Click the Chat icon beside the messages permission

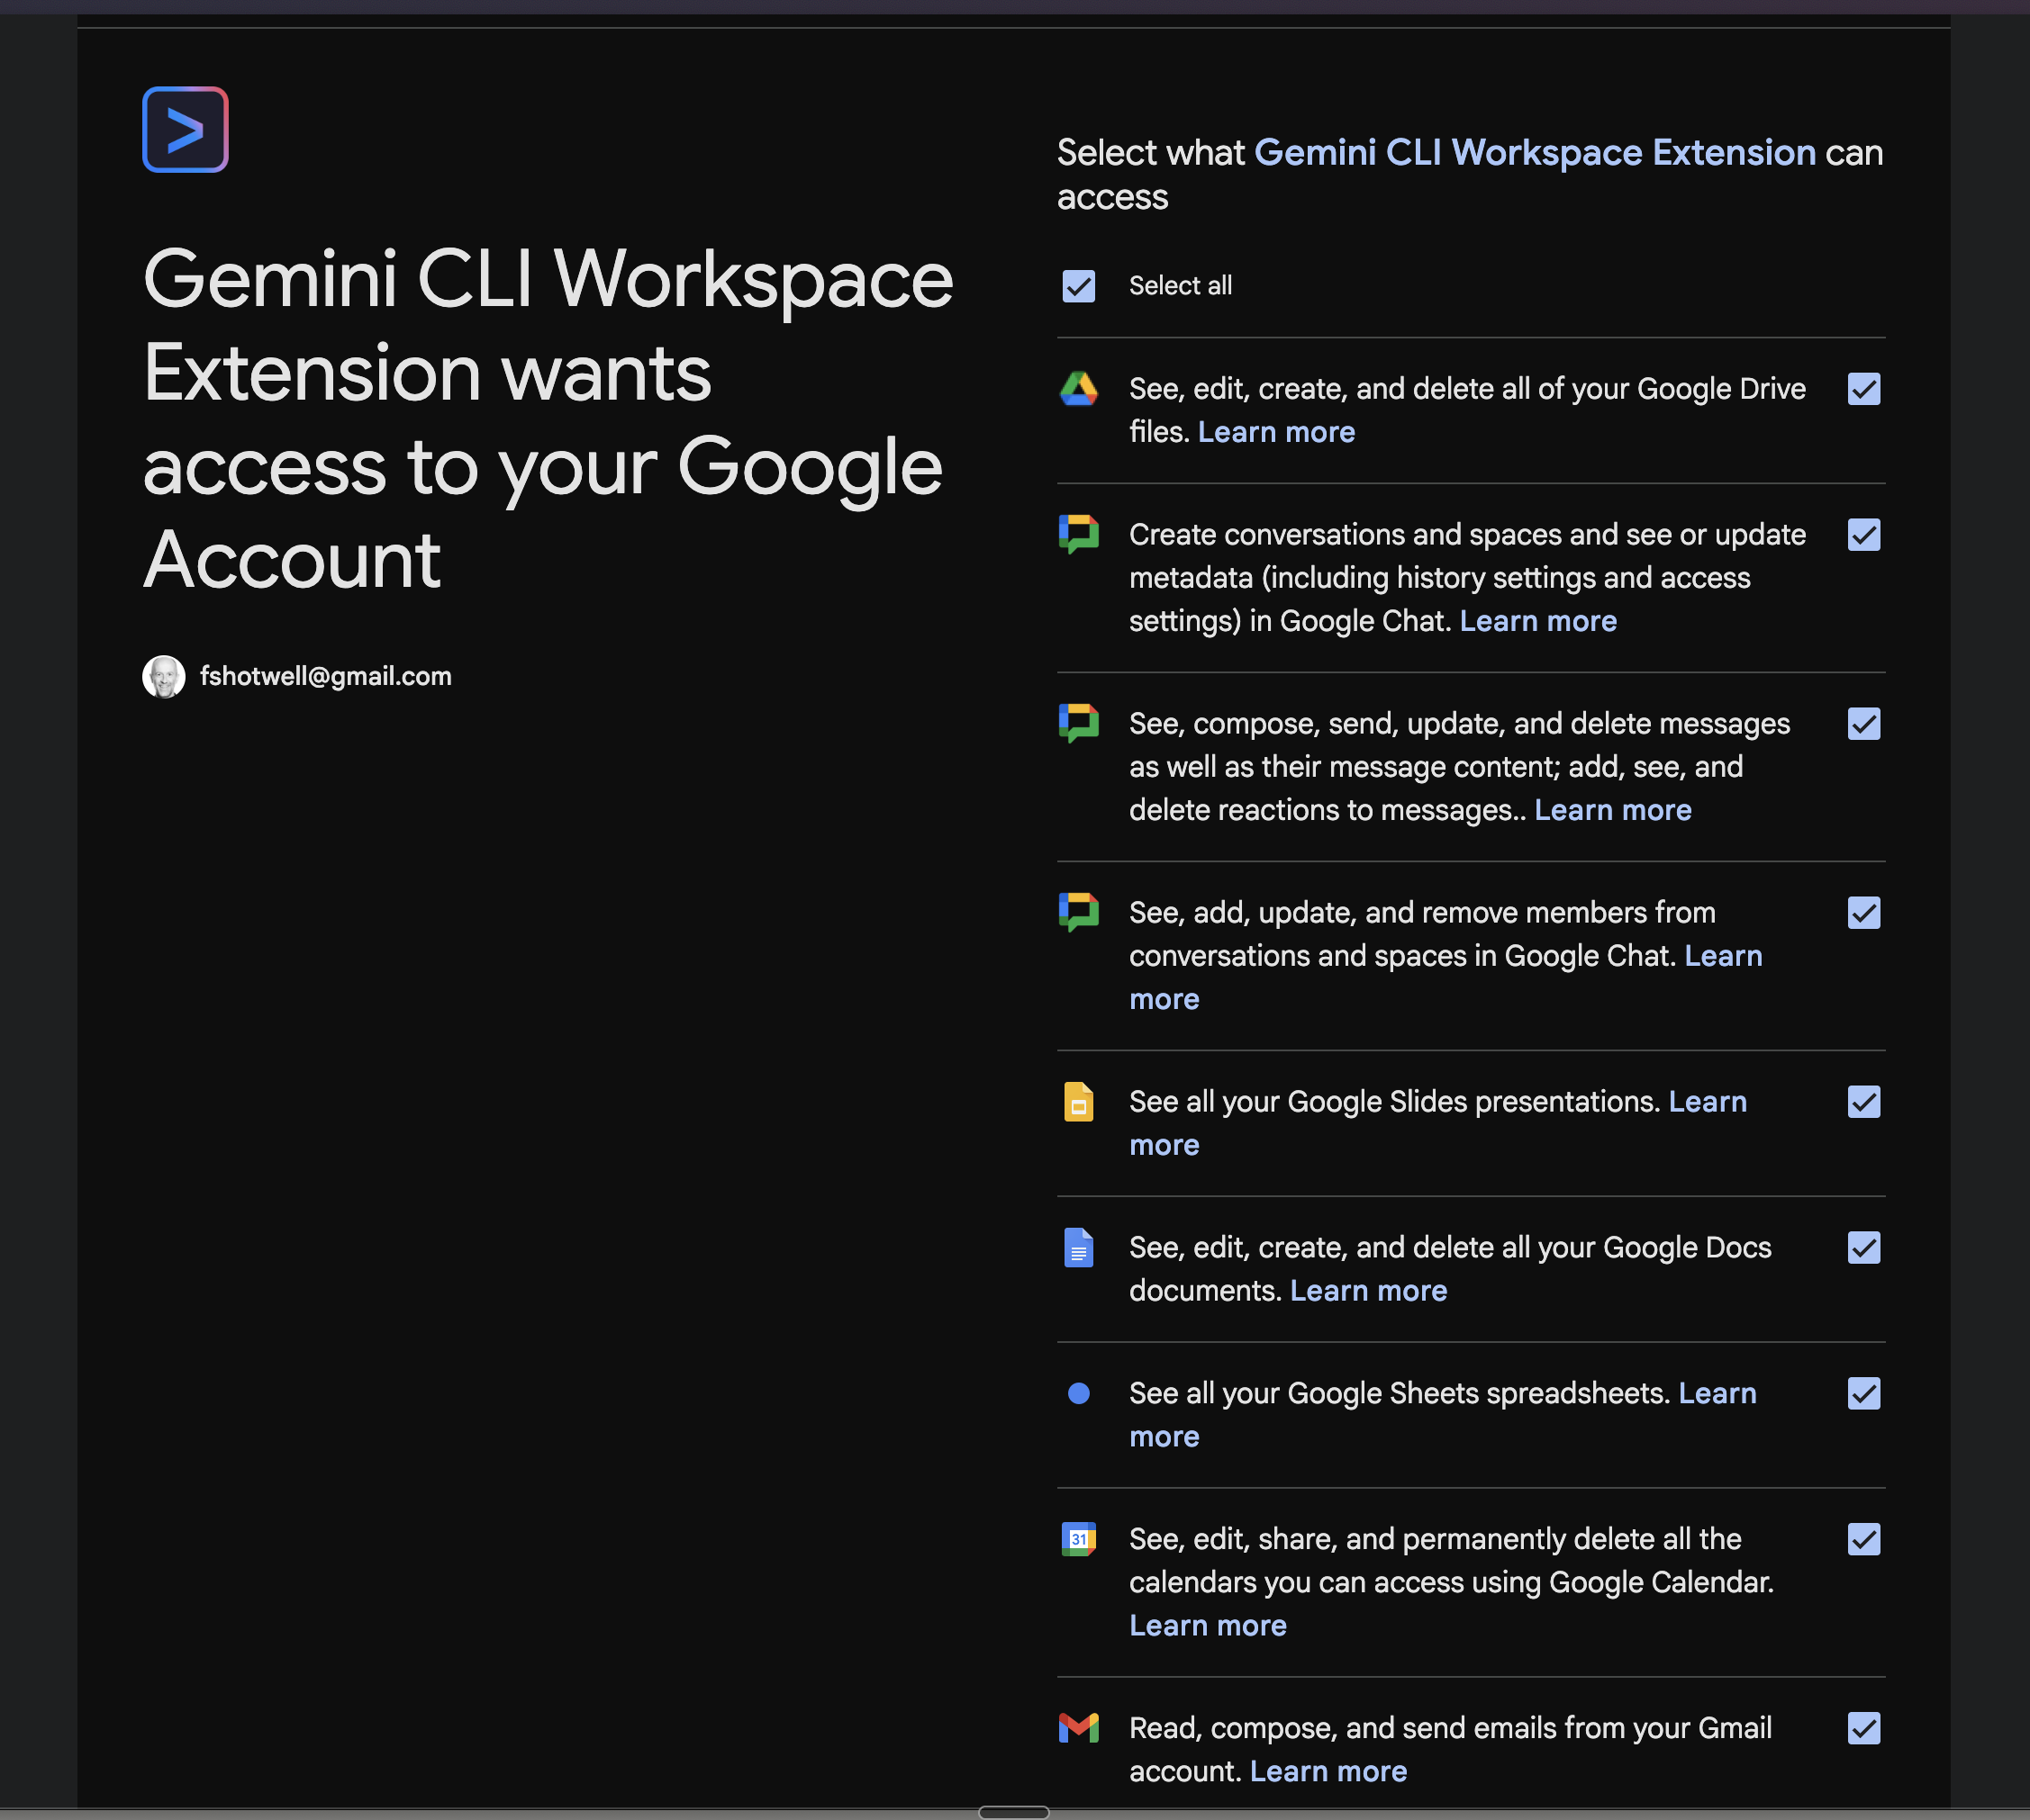pos(1079,724)
